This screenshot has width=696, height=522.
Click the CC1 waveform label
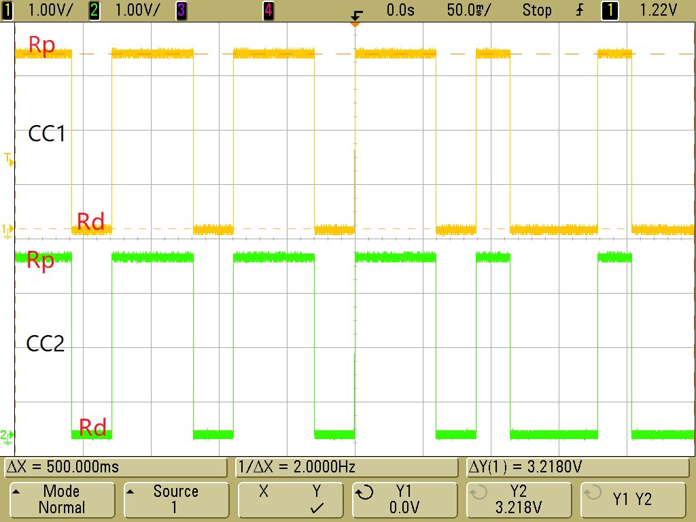point(47,134)
